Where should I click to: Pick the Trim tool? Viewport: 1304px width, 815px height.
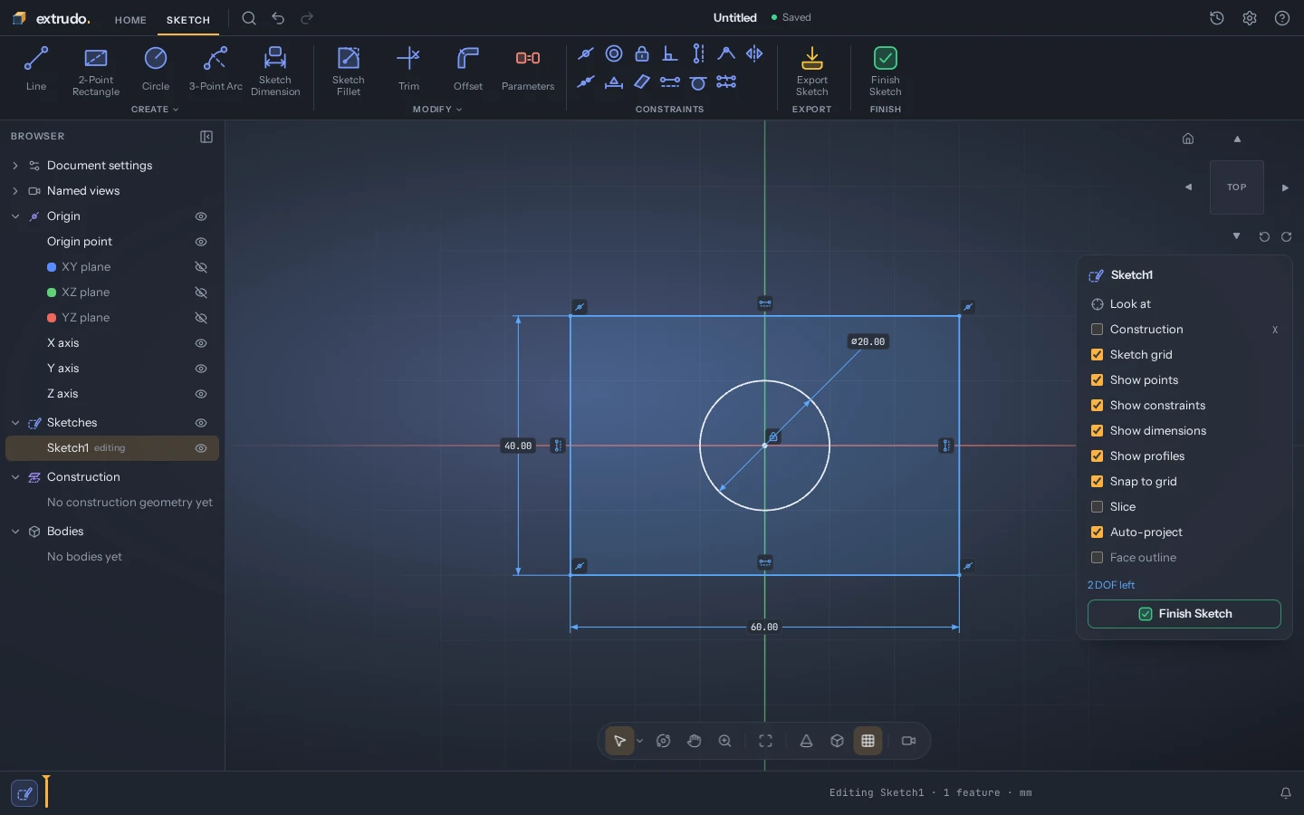[x=409, y=69]
